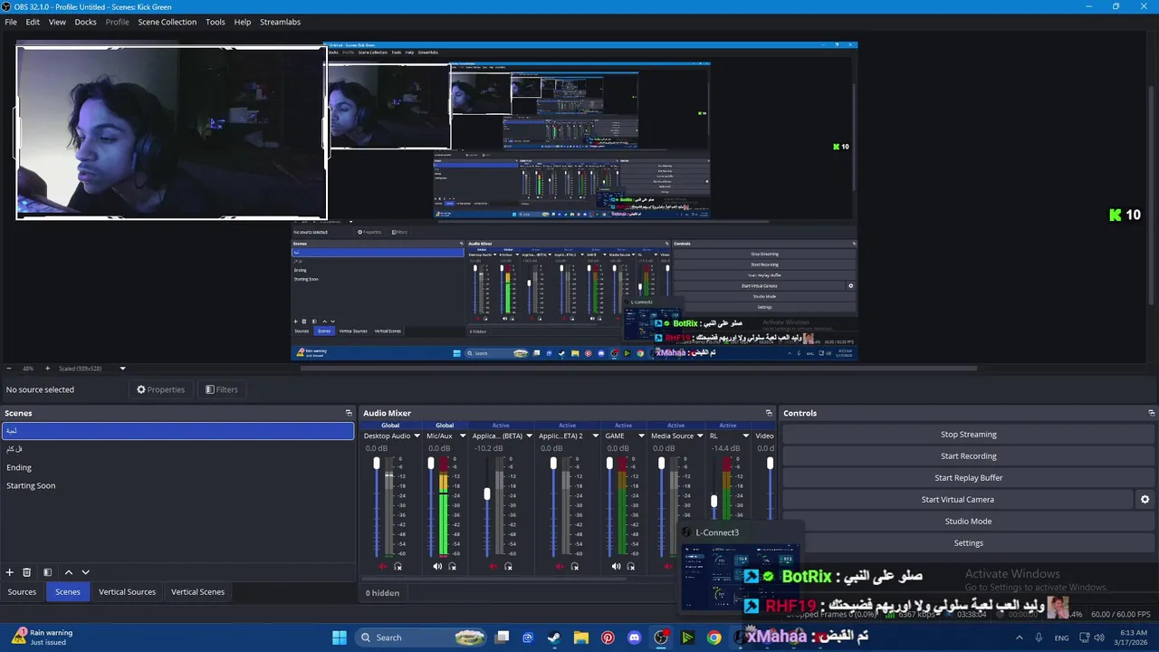This screenshot has height=652, width=1159.
Task: Move scene up with up arrow
Action: 68,572
